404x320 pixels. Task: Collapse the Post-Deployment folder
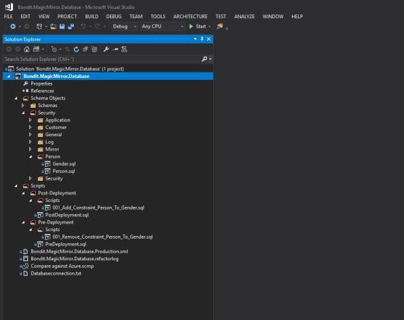23,193
